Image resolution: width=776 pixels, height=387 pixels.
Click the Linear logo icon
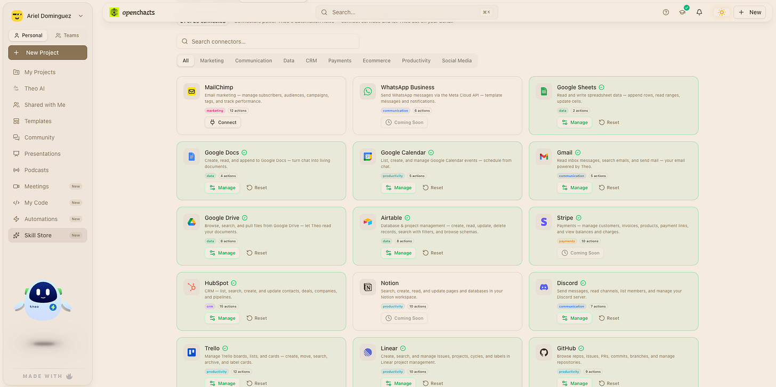pyautogui.click(x=368, y=353)
